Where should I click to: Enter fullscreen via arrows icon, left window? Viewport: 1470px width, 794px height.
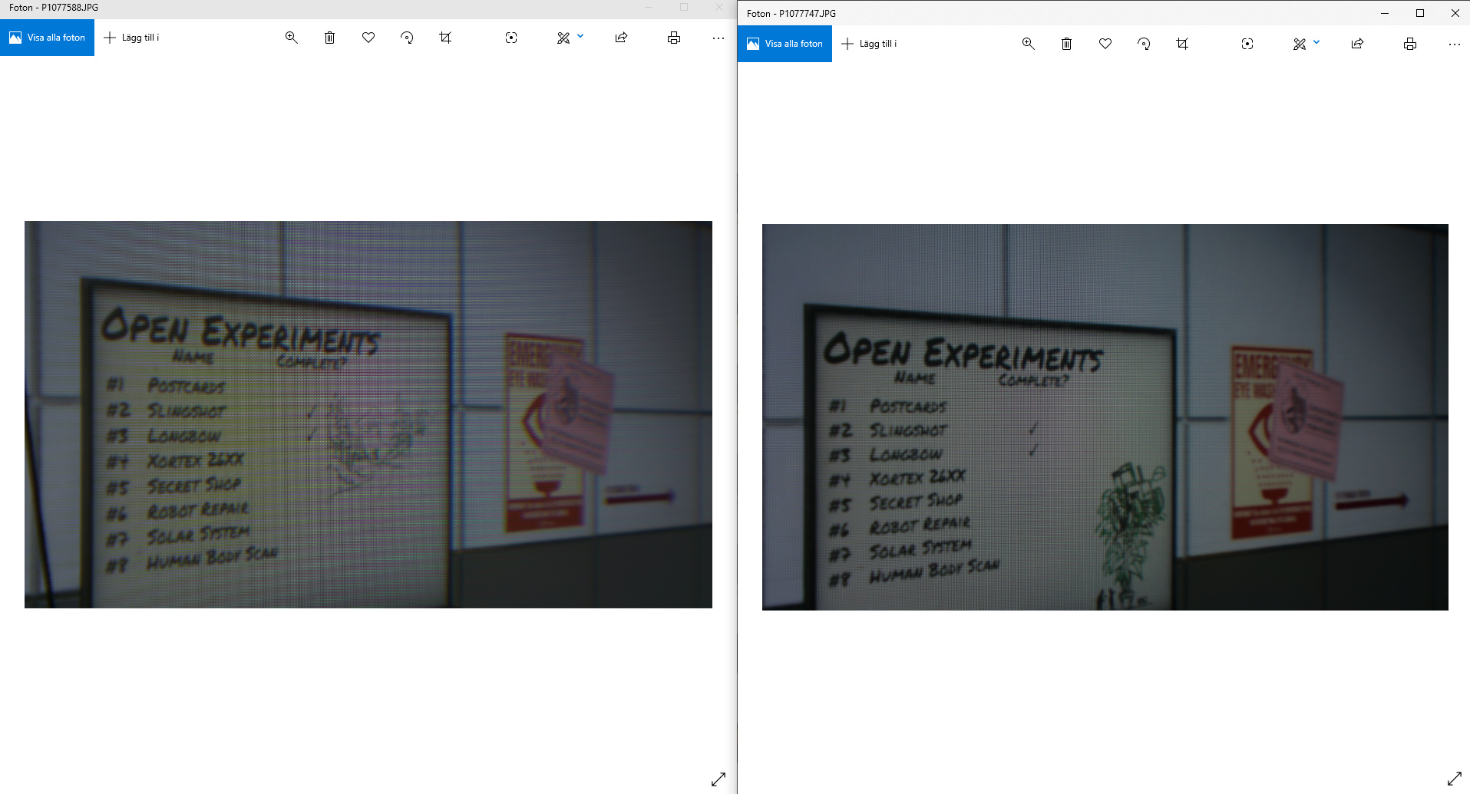tap(718, 779)
